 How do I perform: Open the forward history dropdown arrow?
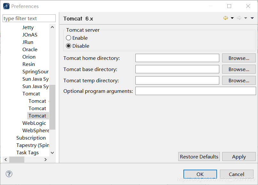click(246, 18)
